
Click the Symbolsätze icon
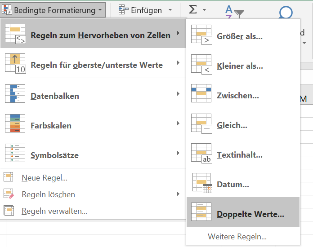coord(15,153)
